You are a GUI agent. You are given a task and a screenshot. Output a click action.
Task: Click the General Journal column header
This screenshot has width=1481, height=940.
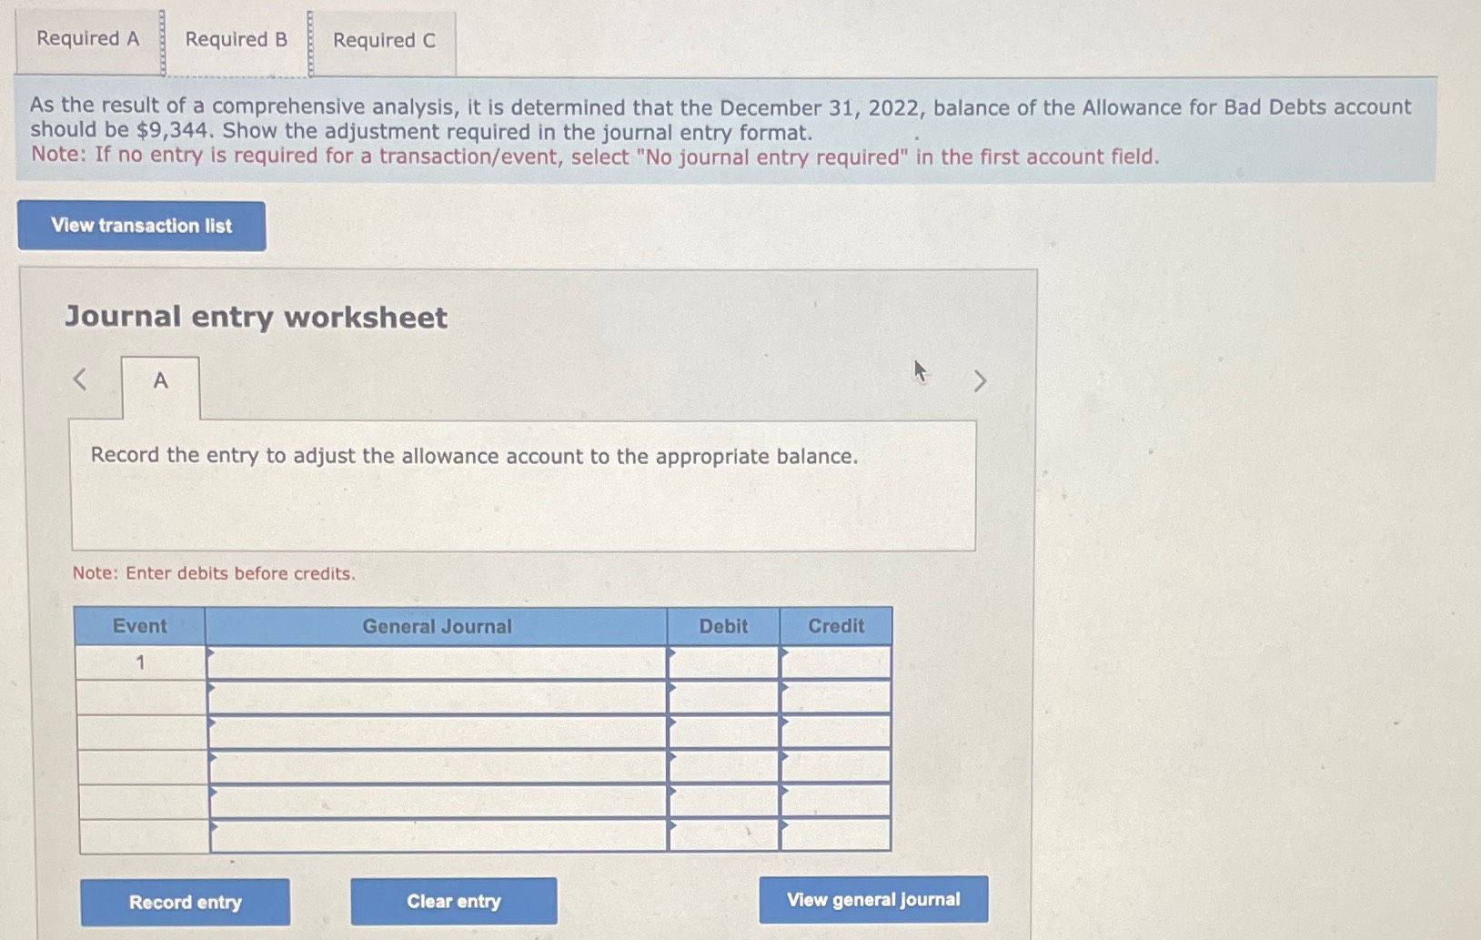click(x=438, y=626)
